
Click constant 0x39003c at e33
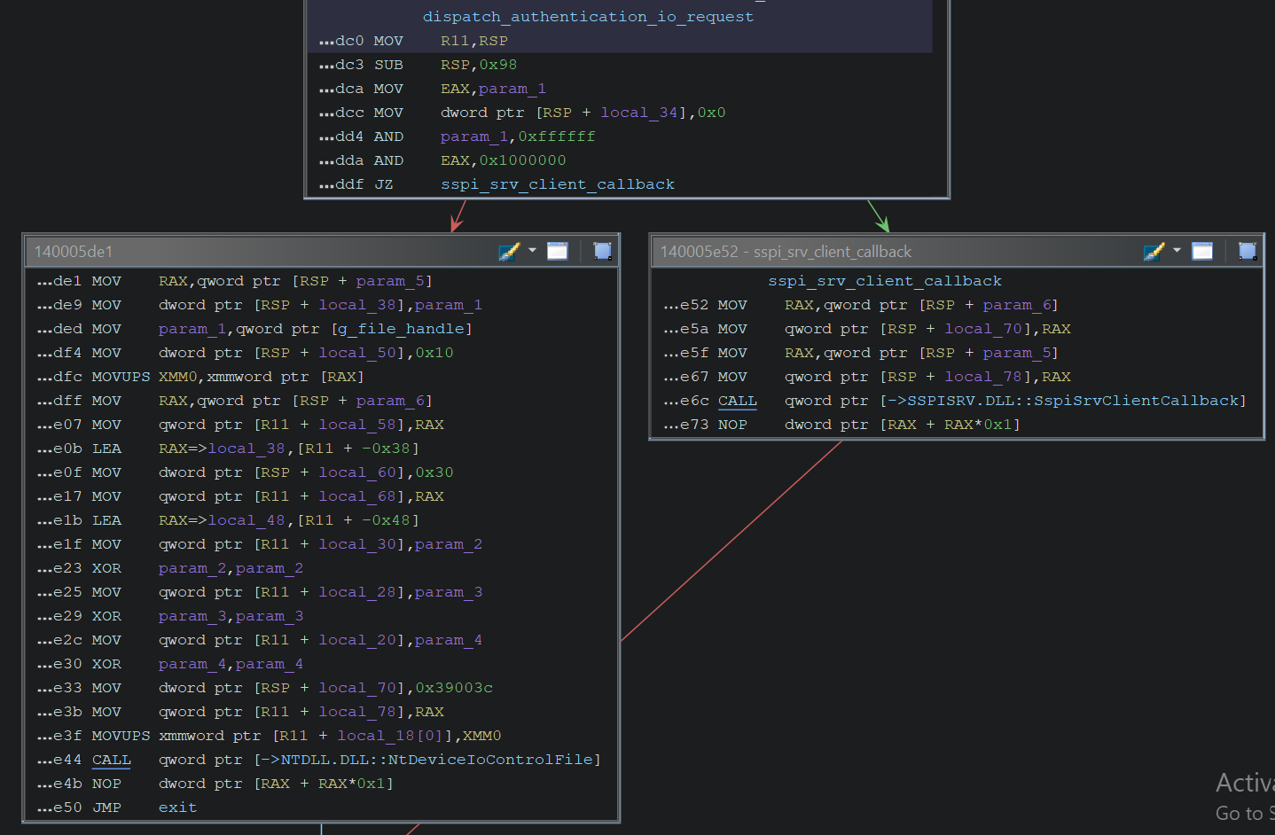454,688
